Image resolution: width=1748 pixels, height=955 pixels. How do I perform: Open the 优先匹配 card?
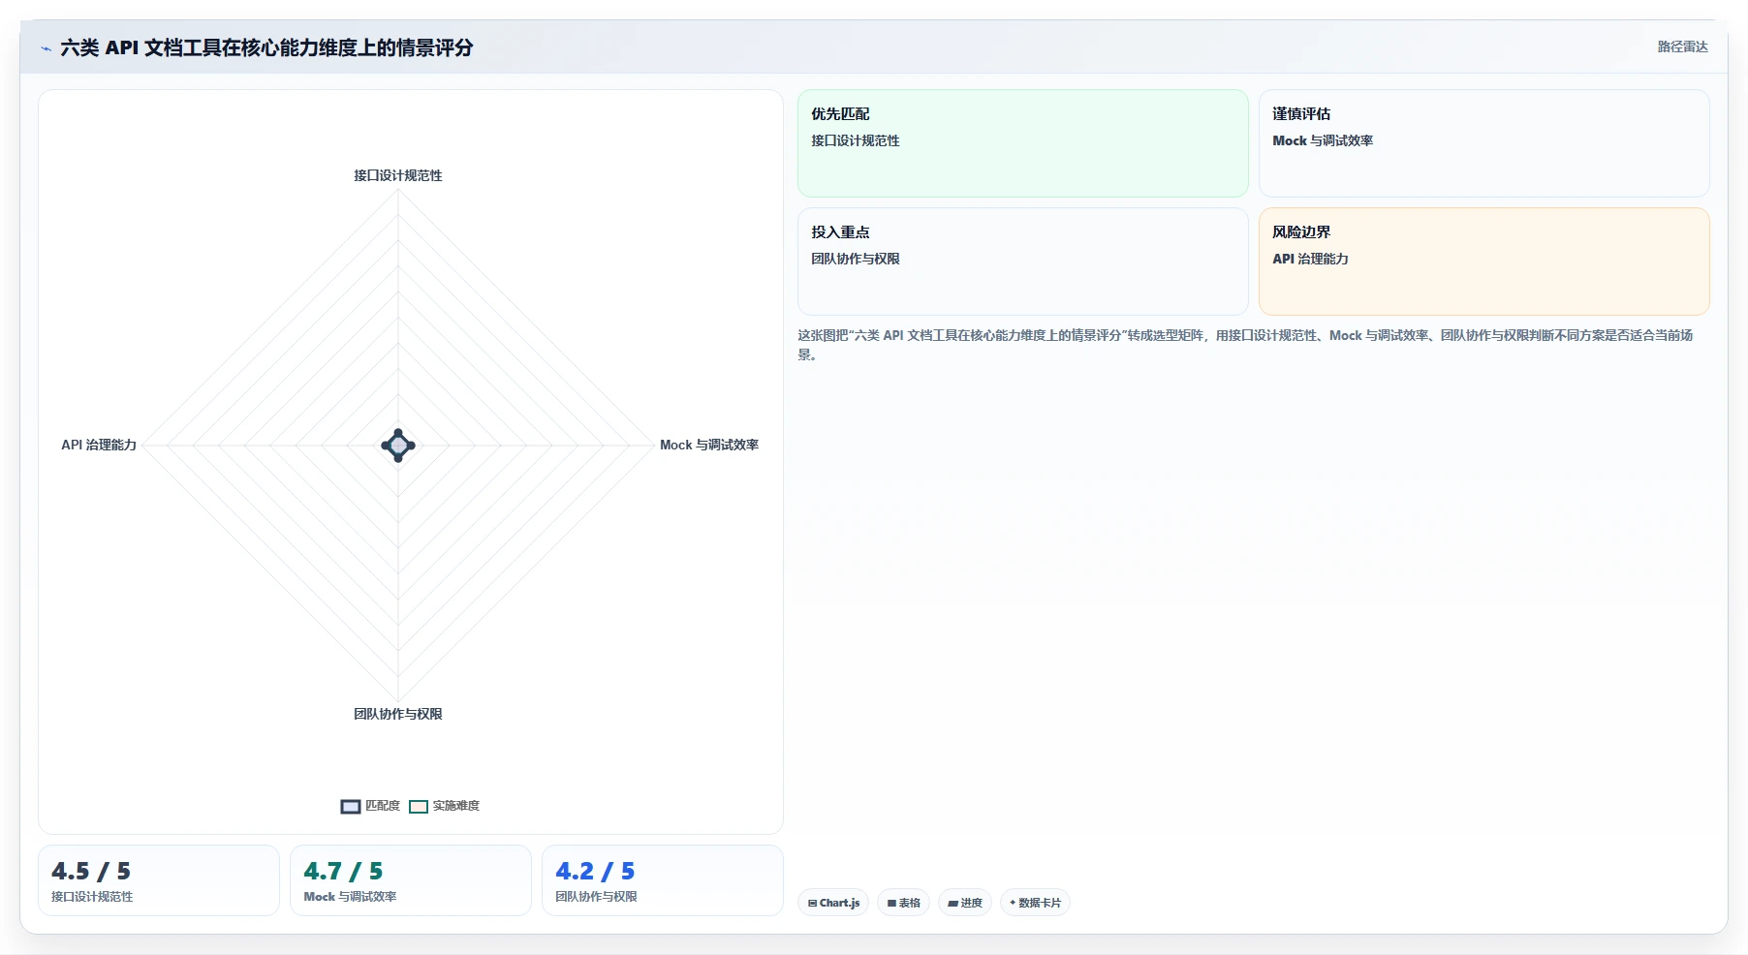1023,143
